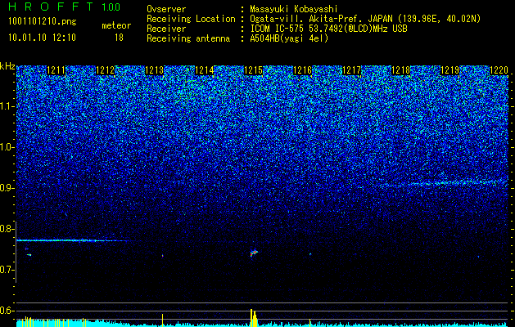The height and width of the screenshot is (327, 515).
Task: Click the observer name Masayuki Kobayashi
Action: point(293,9)
